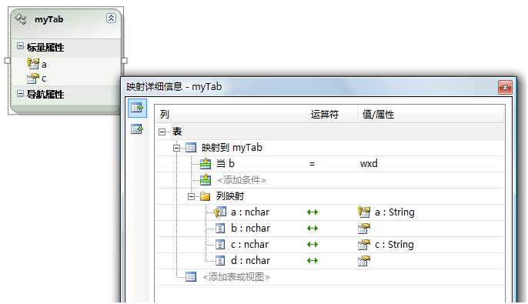
Task: Select property a in myTab entity
Action: click(x=44, y=64)
